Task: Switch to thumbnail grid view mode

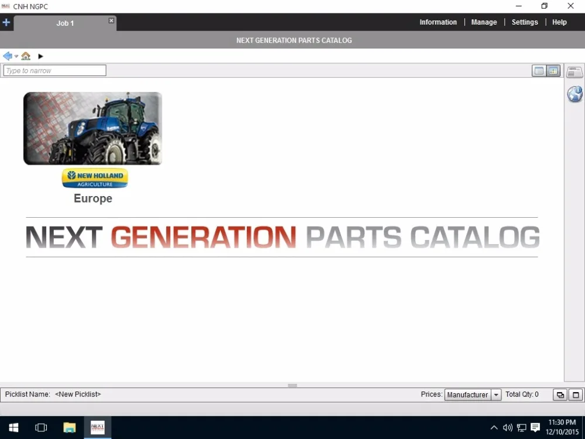Action: tap(553, 70)
